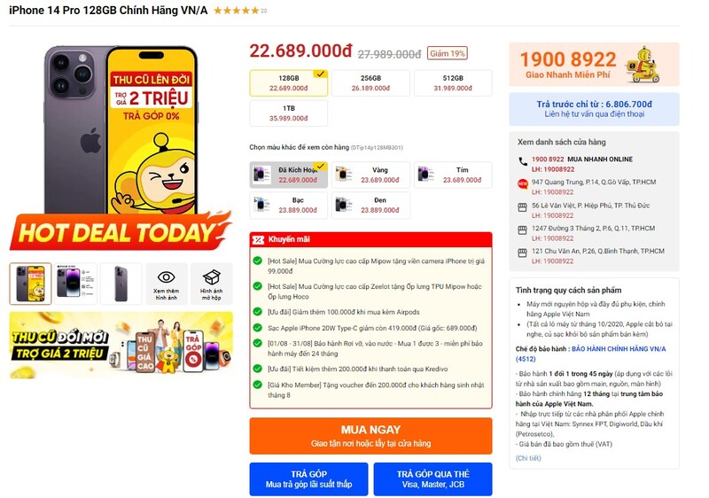This screenshot has width=709, height=498.
Task: Open the Chi tiết details link
Action: pyautogui.click(x=528, y=458)
